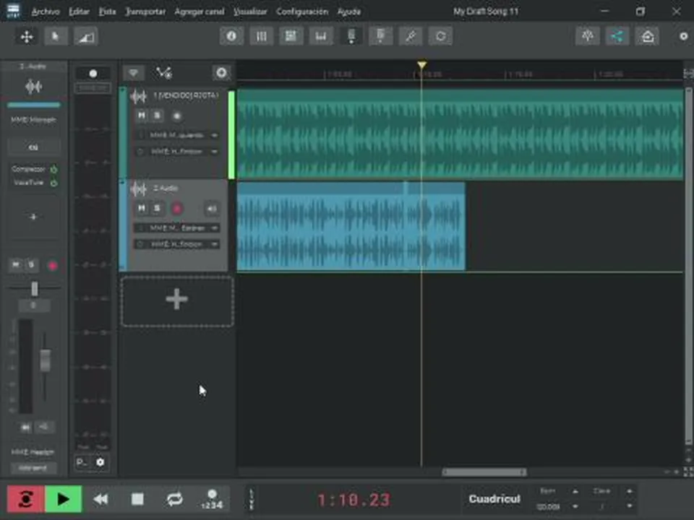Toggle red record arm on track 2 Audio
The height and width of the screenshot is (520, 694).
tap(177, 209)
